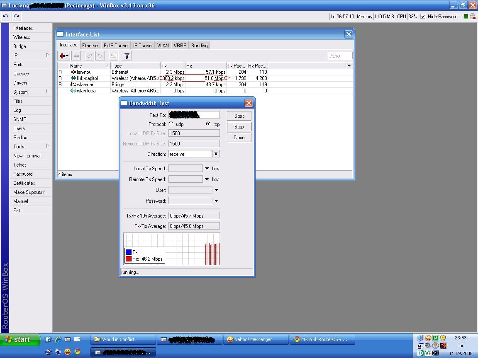Click the blue Tx legend swatch

pyautogui.click(x=128, y=252)
